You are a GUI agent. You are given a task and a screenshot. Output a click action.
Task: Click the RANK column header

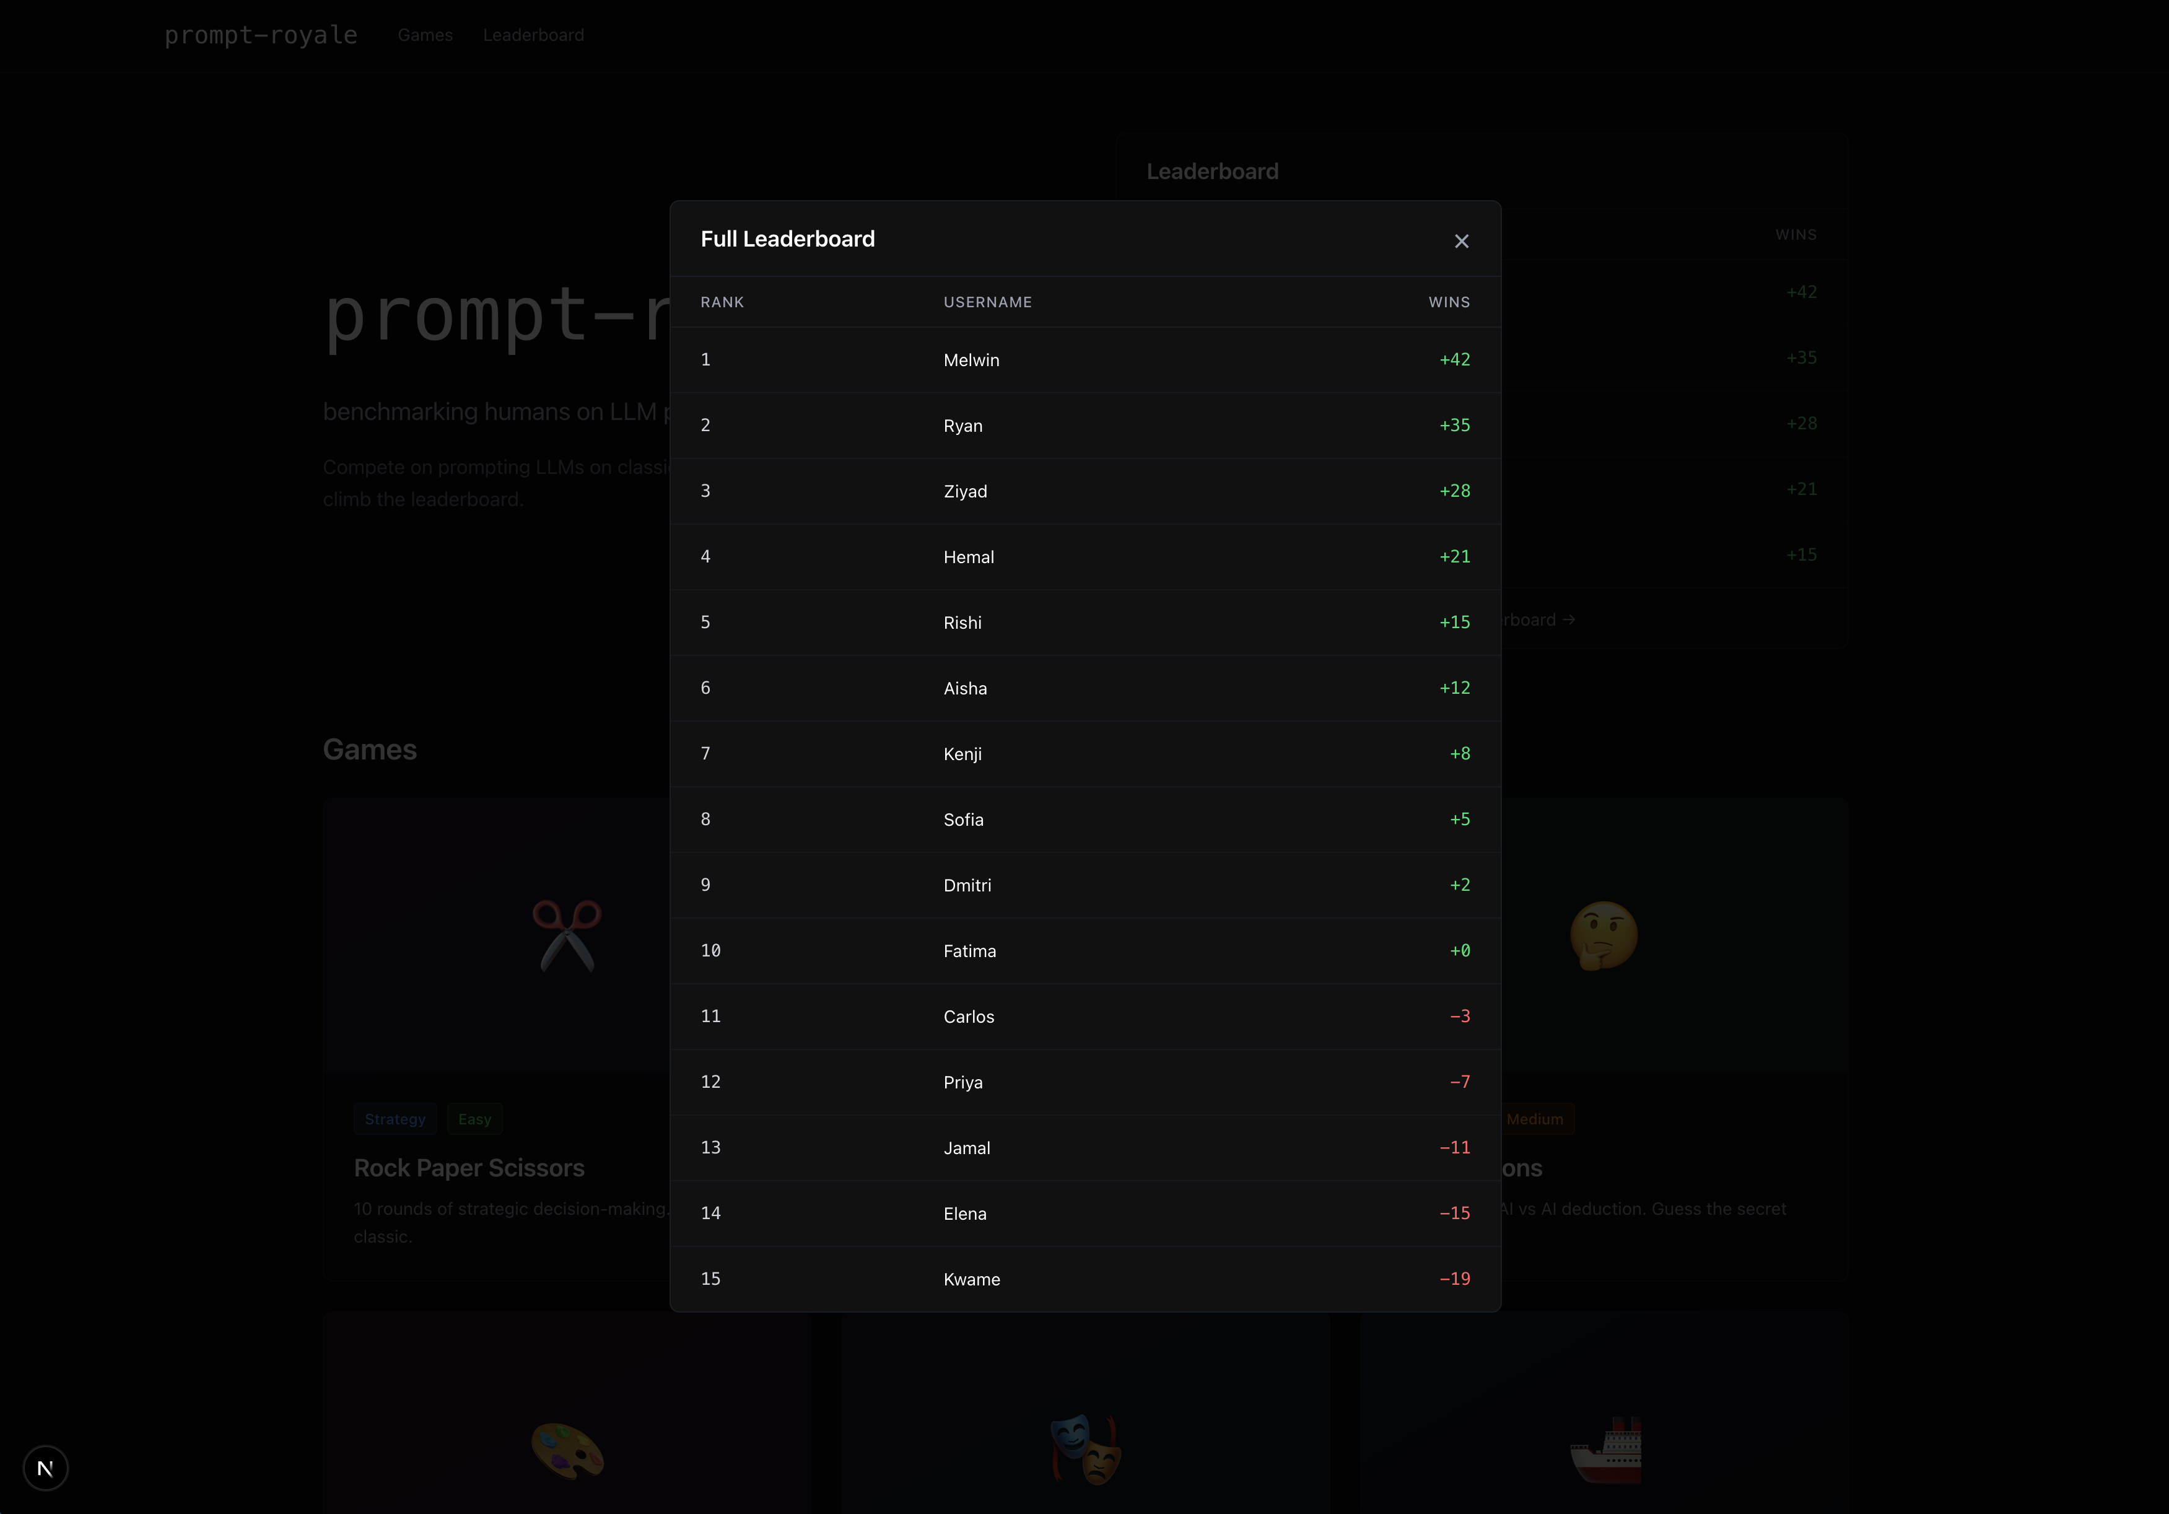[722, 302]
